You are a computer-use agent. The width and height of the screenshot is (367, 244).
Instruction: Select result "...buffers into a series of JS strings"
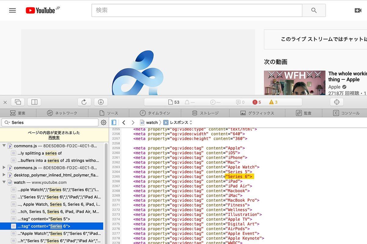point(52,160)
